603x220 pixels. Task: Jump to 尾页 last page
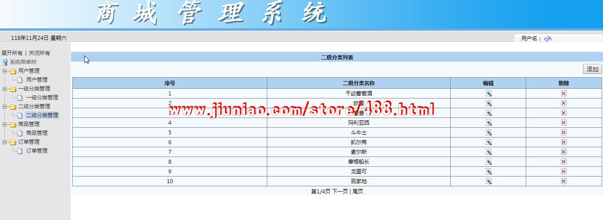(358, 192)
